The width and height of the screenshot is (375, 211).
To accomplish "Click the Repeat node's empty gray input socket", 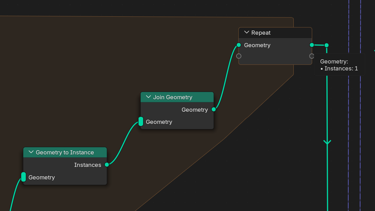I will 239,56.
